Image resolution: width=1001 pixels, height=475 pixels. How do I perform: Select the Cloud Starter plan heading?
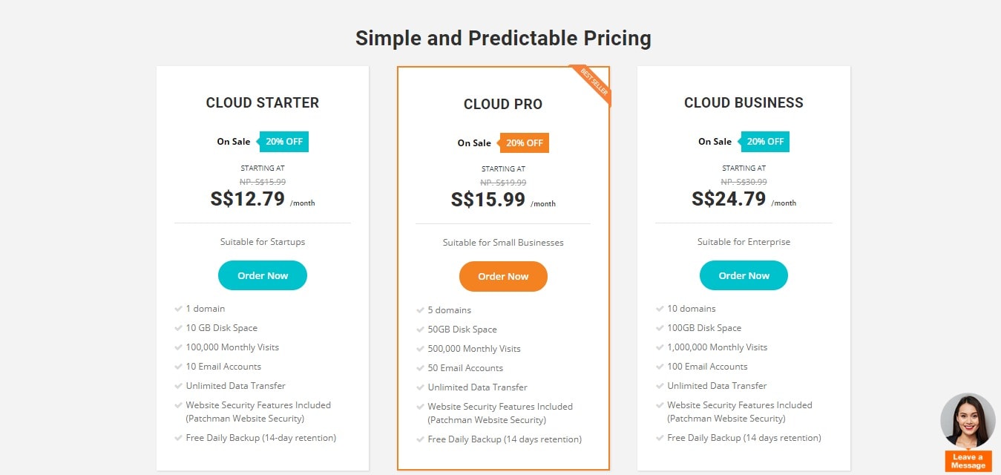point(263,103)
